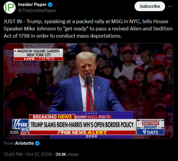Click the Breaking News label in video
The width and height of the screenshot is (178, 161).
(x=52, y=117)
